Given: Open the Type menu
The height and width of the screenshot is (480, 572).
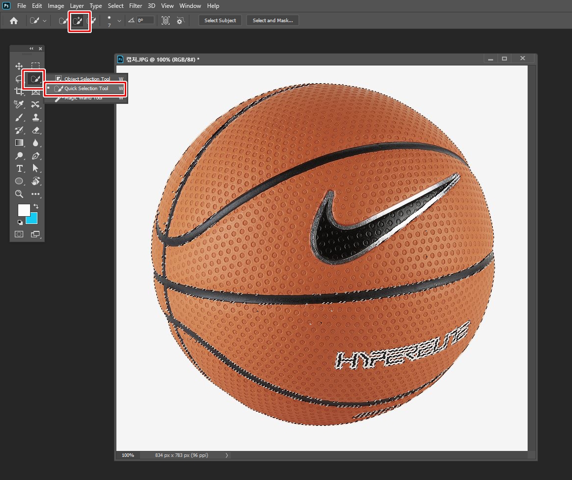Looking at the screenshot, I should click(96, 6).
